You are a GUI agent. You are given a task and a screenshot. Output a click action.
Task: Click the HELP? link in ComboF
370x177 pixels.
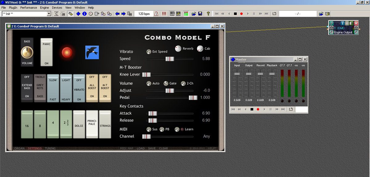pyautogui.click(x=212, y=148)
